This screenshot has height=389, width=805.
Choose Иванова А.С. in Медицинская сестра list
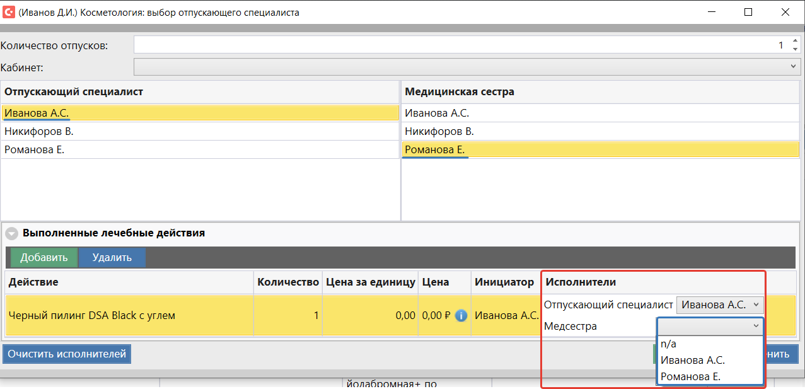[437, 113]
